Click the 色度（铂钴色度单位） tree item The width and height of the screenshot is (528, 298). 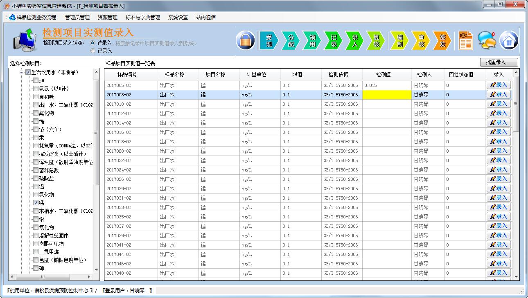(x=63, y=260)
